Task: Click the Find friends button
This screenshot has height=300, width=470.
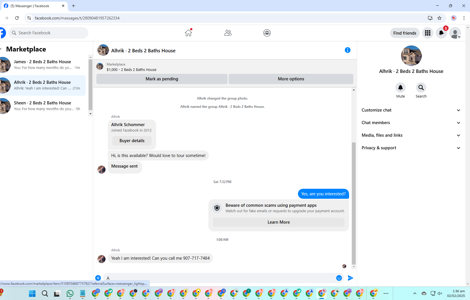Action: pos(405,33)
